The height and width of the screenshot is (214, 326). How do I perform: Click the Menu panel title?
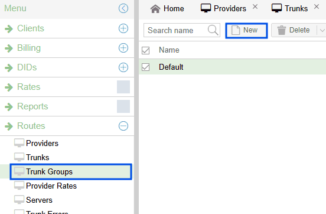(x=15, y=8)
